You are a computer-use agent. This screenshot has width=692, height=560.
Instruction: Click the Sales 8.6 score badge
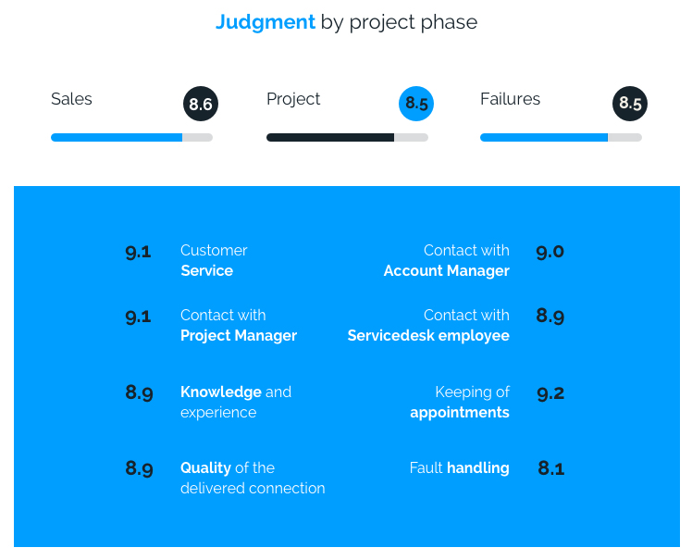pyautogui.click(x=201, y=104)
